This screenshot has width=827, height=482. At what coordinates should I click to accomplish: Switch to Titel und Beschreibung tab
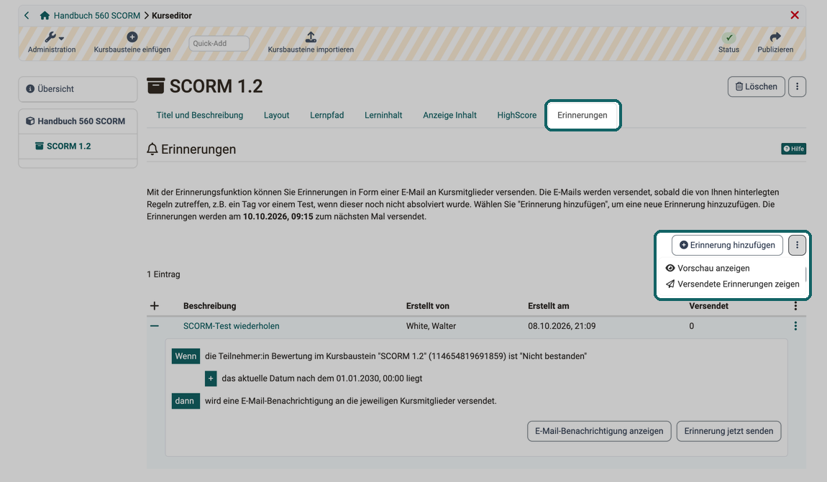(x=199, y=116)
